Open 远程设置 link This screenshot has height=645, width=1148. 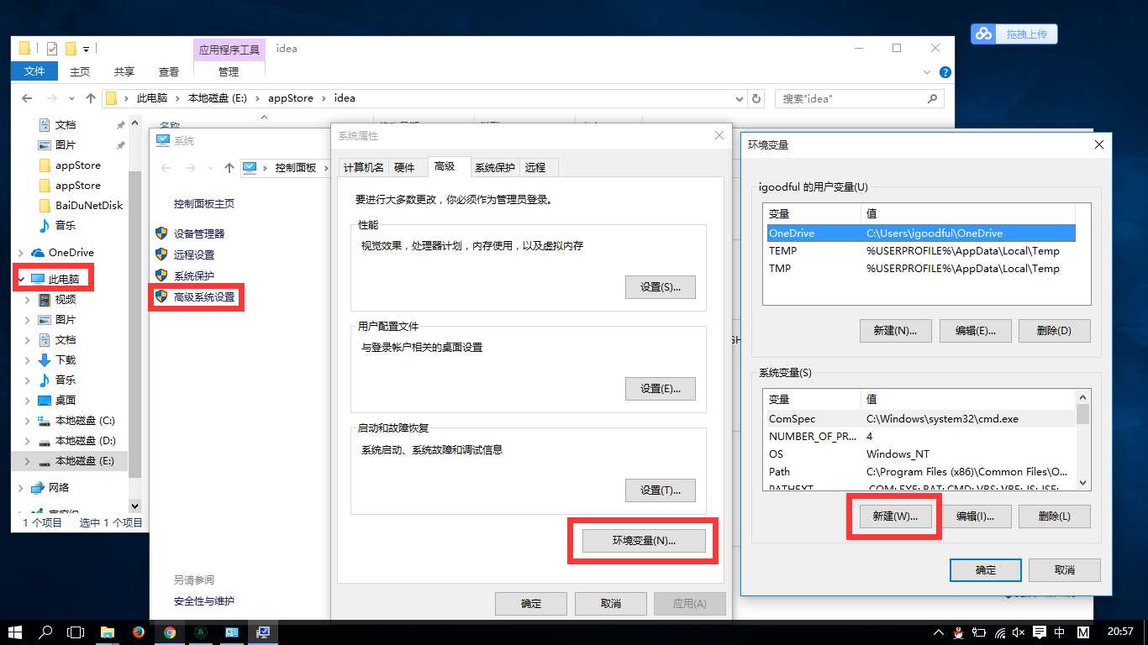point(194,254)
